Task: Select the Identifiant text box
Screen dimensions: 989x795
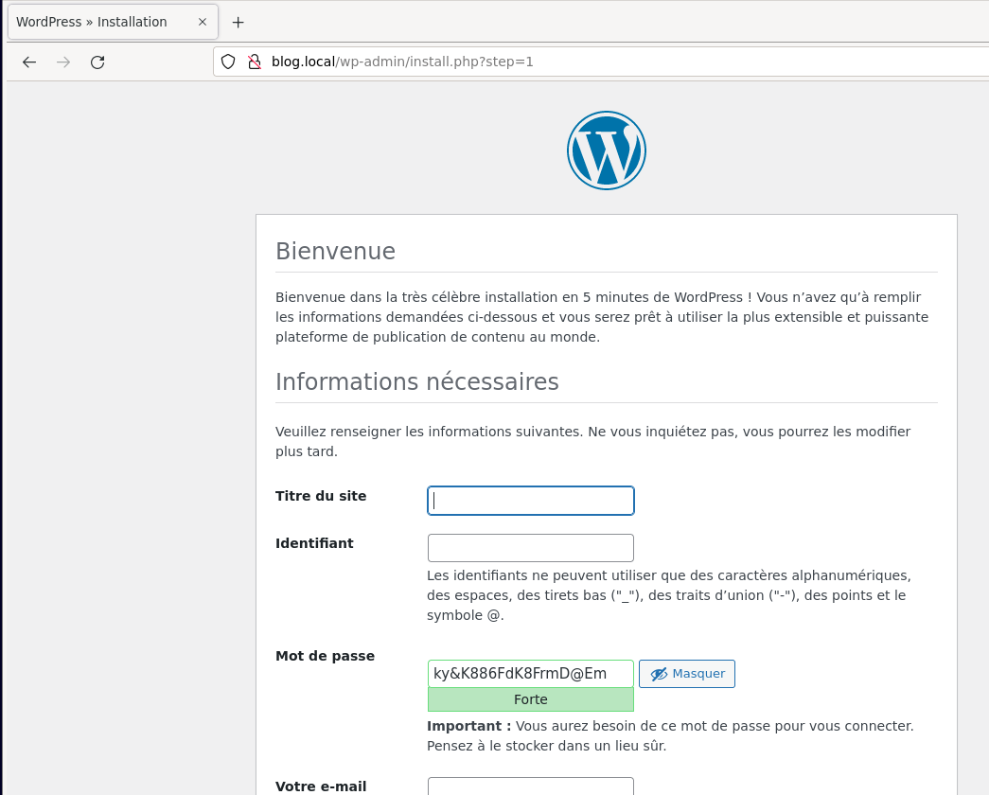Action: pyautogui.click(x=531, y=548)
